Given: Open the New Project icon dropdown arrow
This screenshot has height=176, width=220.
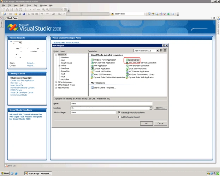Looking at the screenshot, I should pos(7,14).
